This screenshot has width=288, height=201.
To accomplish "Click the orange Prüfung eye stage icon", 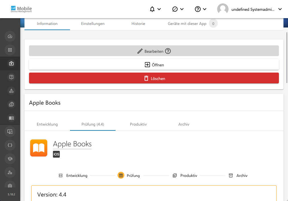I will 121,175.
